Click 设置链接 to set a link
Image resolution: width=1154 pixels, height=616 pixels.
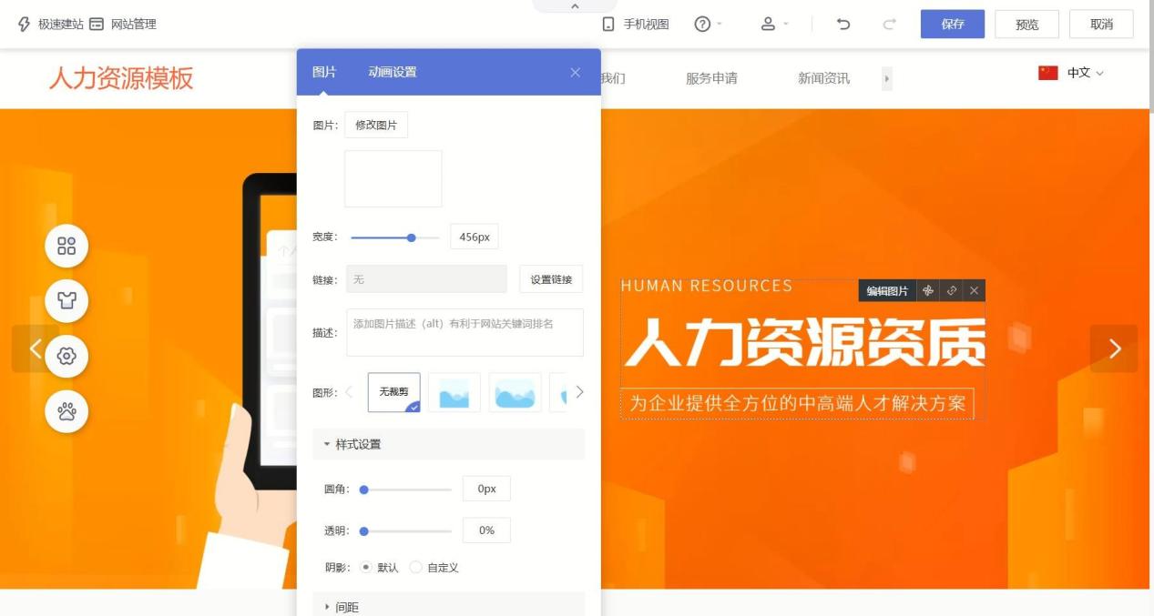[x=552, y=279]
